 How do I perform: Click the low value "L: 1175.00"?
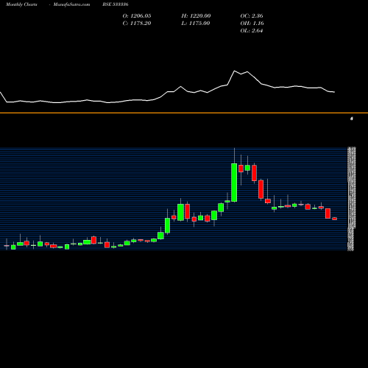[196, 24]
